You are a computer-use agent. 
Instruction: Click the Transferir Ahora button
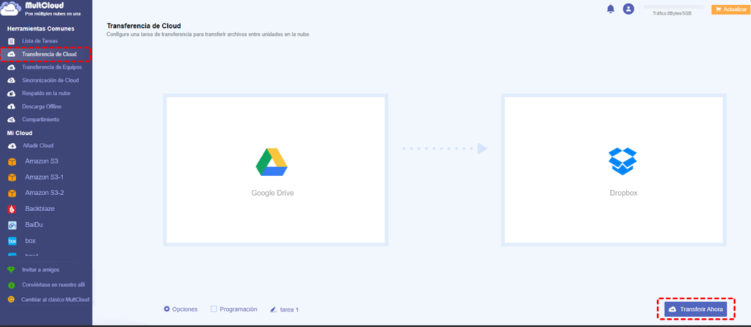695,309
